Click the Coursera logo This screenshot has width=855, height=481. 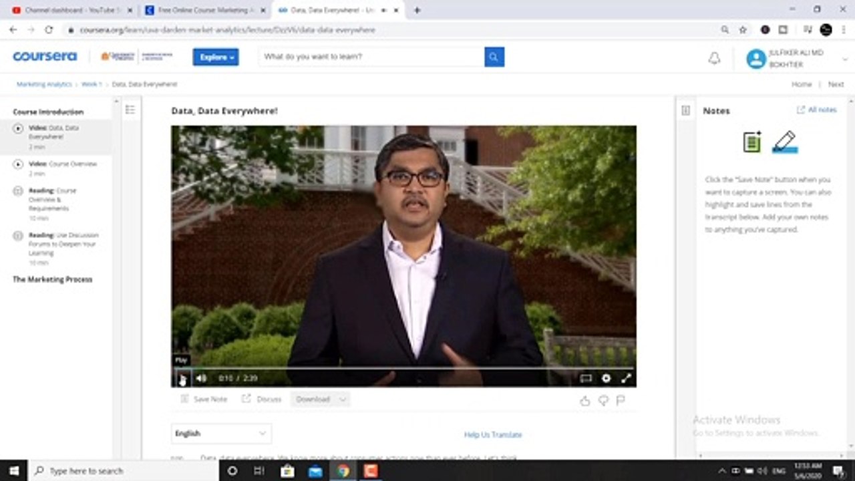pyautogui.click(x=45, y=57)
